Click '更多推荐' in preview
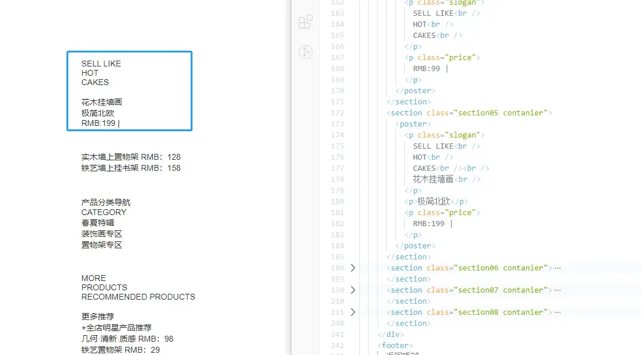 pyautogui.click(x=98, y=317)
